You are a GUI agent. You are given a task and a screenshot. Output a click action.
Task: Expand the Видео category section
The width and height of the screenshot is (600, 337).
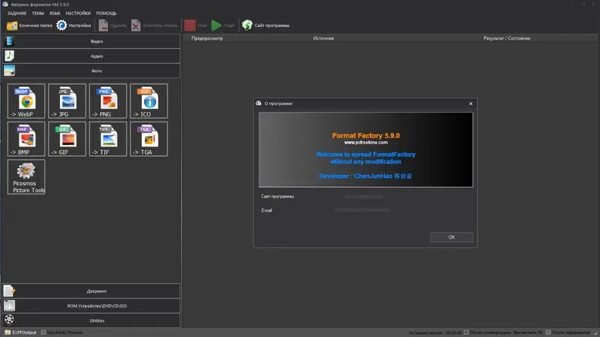91,41
